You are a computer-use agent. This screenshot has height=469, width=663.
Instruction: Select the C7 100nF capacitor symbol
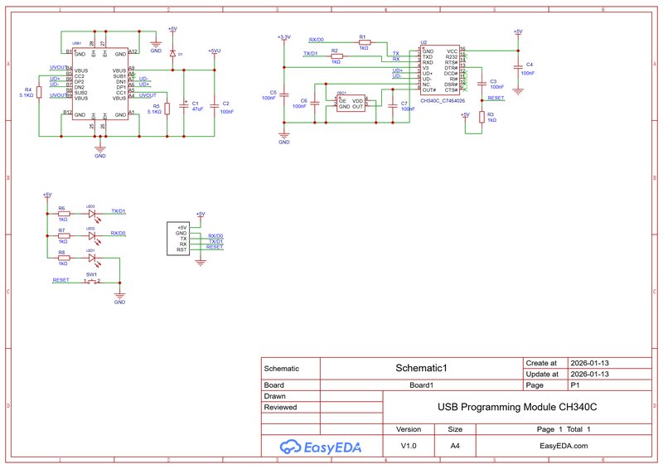pyautogui.click(x=393, y=106)
